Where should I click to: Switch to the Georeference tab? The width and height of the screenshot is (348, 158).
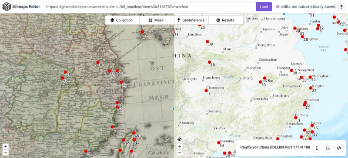(x=191, y=20)
